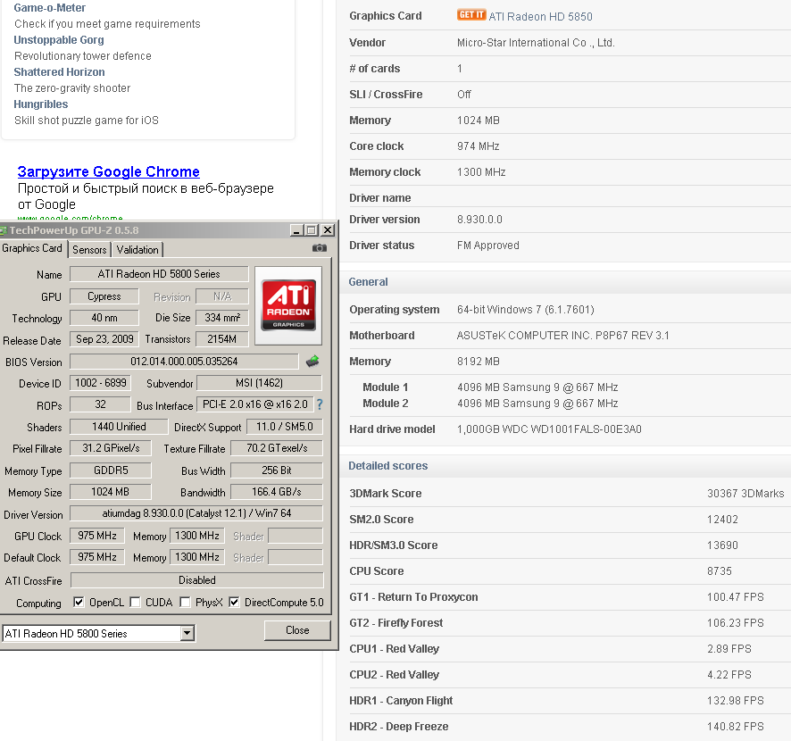This screenshot has width=791, height=741.
Task: Open the ATI Radeon HD 5800 Series dropdown
Action: pos(187,633)
